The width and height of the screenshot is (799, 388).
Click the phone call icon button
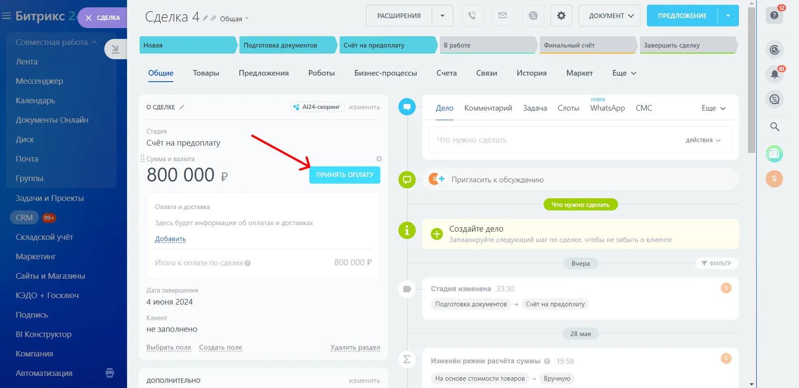pos(472,16)
